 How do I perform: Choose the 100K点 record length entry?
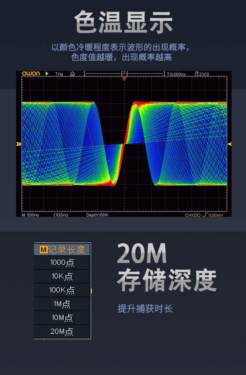[x=62, y=290]
